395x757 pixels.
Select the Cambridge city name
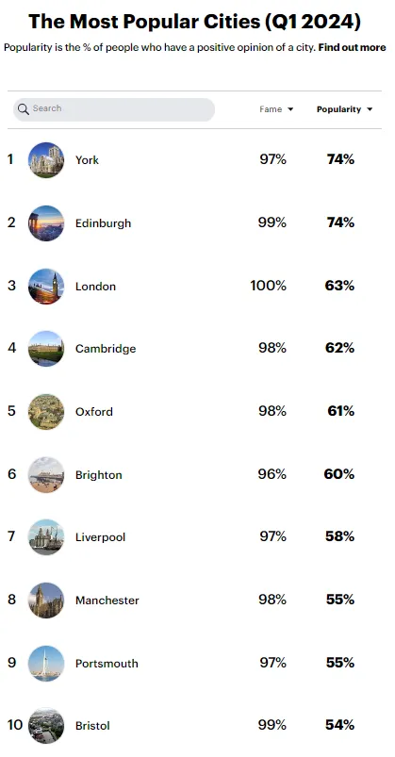(106, 349)
